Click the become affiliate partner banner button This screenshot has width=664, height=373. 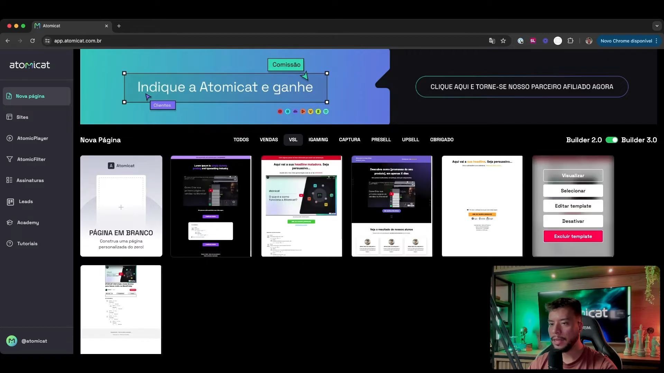tap(522, 87)
